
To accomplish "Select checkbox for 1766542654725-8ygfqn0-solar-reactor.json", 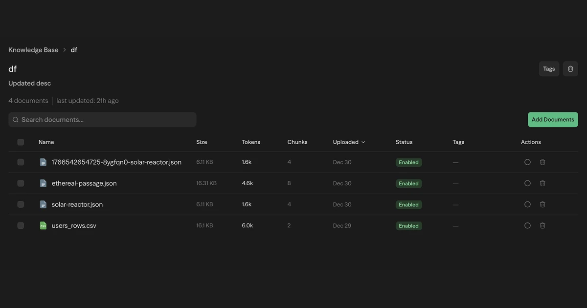I will (21, 162).
